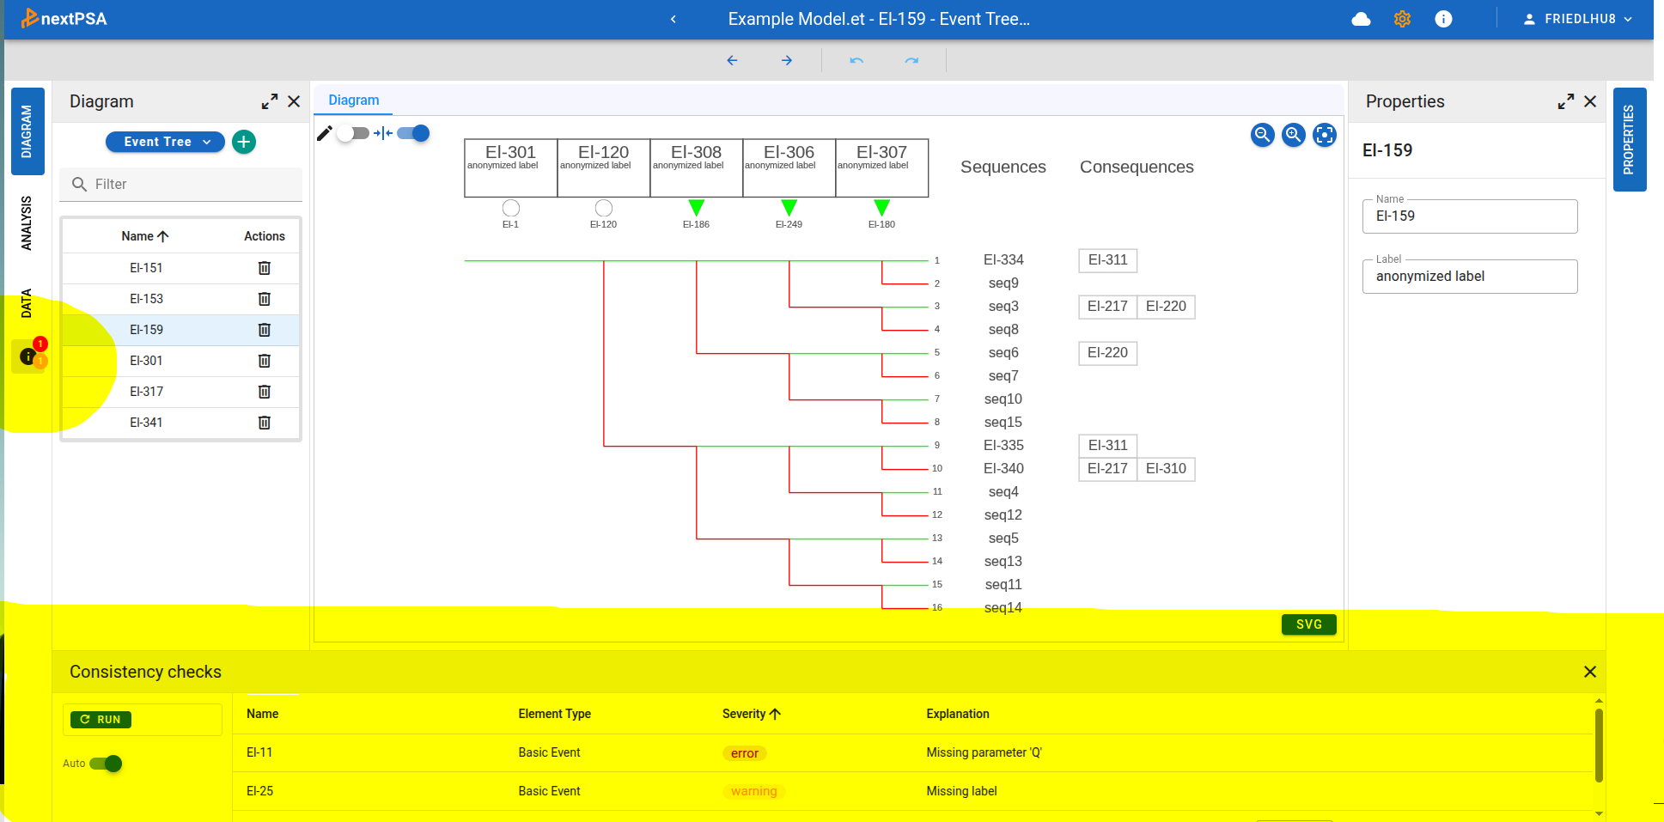Select the PROPERTIES side tab
This screenshot has width=1664, height=822.
point(1629,139)
